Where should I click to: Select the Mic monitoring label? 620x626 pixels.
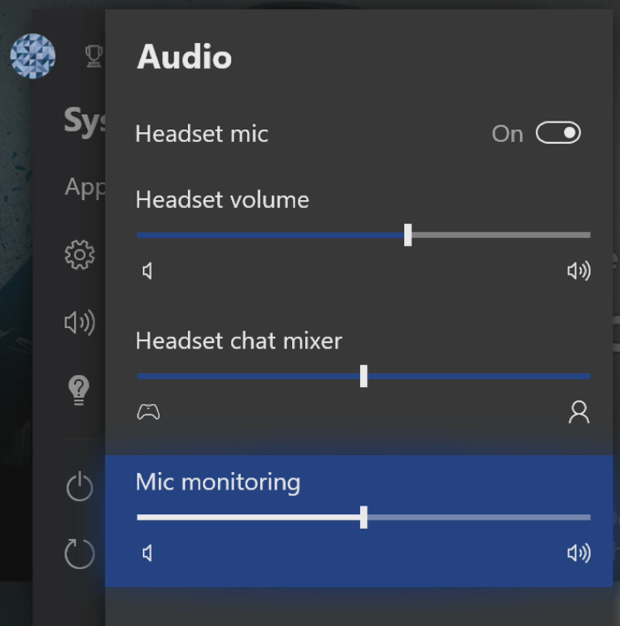point(218,482)
